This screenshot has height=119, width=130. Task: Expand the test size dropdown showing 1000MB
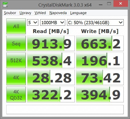click(53, 22)
